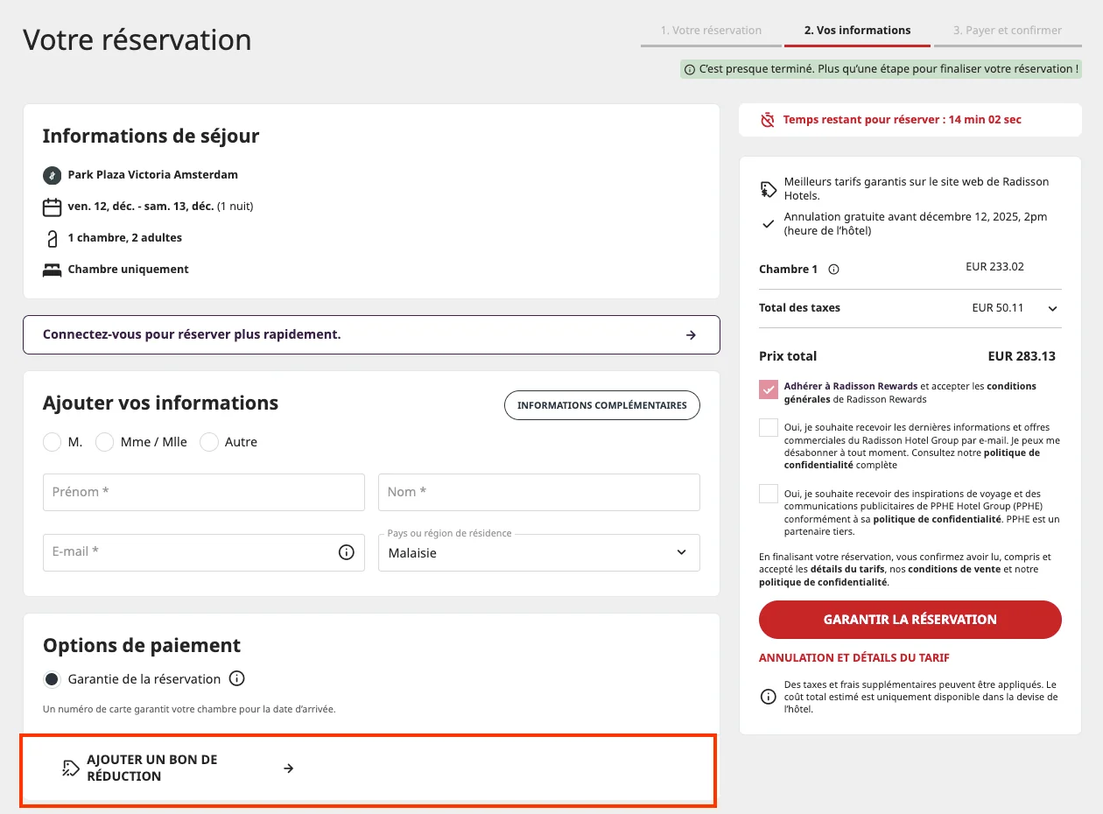The height and width of the screenshot is (814, 1103).
Task: Uncheck the Adhérer à Radisson Rewards checkbox
Action: point(769,389)
